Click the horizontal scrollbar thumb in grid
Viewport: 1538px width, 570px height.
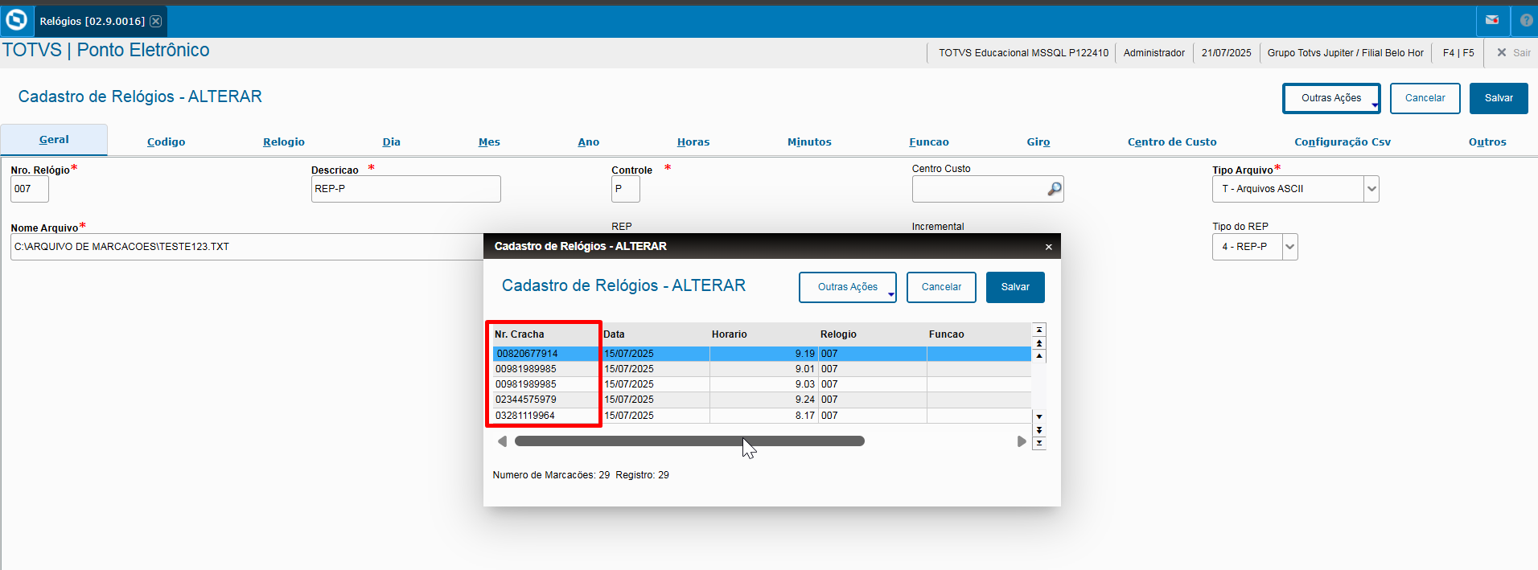(689, 441)
